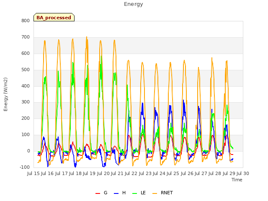The height and width of the screenshot is (201, 268).
Task: Click the 300 y-axis tick label
Action: point(26,102)
